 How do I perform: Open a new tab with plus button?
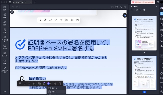(35, 2)
